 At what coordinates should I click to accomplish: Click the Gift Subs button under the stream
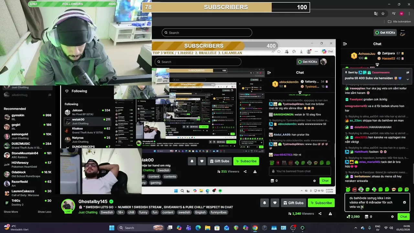pos(293,203)
